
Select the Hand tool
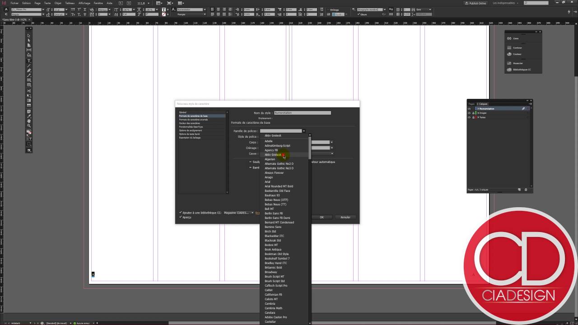(29, 121)
